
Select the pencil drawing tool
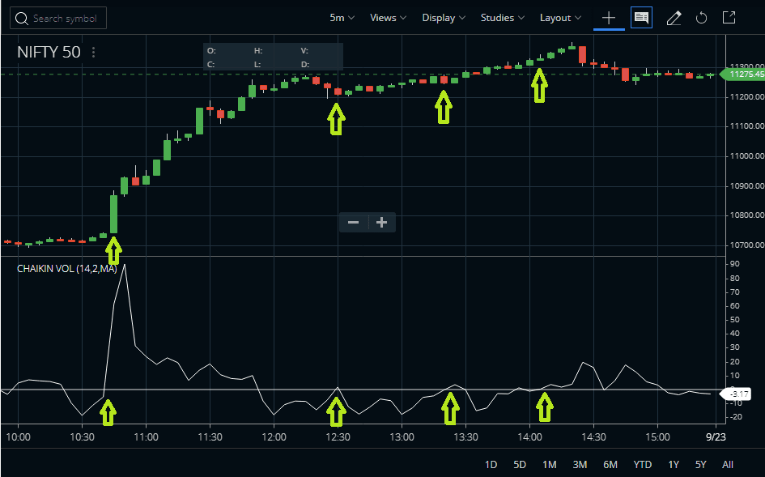[x=674, y=19]
